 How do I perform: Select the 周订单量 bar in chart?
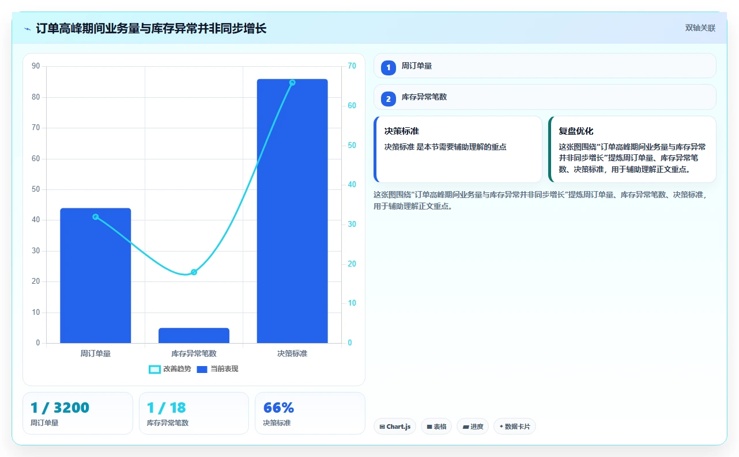click(96, 276)
